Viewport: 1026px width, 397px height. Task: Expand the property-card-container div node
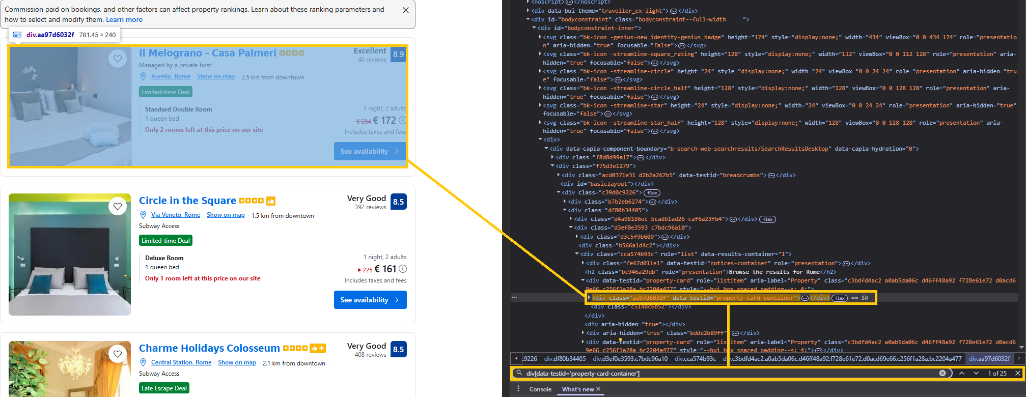click(x=589, y=298)
